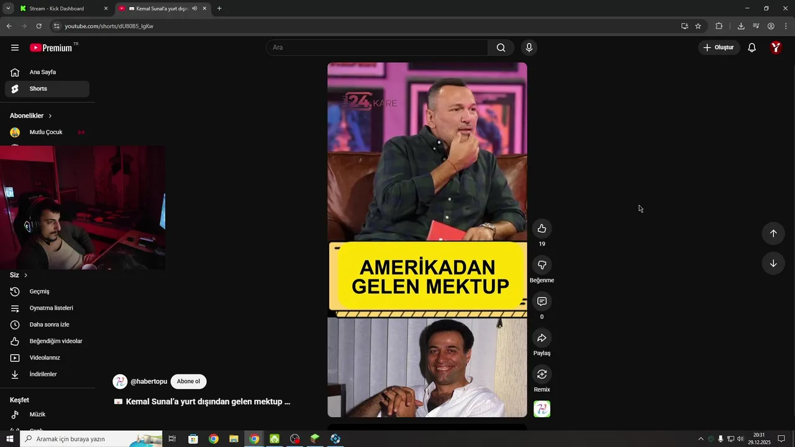Open Windows notification center
The width and height of the screenshot is (795, 447).
pyautogui.click(x=781, y=439)
